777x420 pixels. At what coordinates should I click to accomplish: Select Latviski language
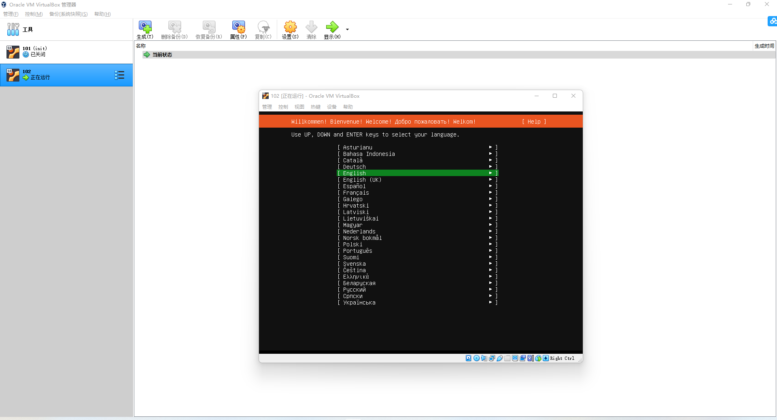coord(418,212)
